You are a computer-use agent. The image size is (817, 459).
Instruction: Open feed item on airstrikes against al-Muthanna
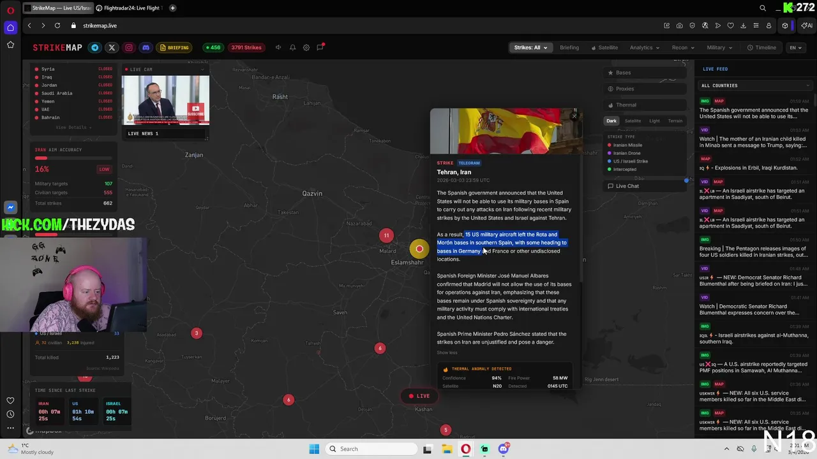click(x=755, y=334)
